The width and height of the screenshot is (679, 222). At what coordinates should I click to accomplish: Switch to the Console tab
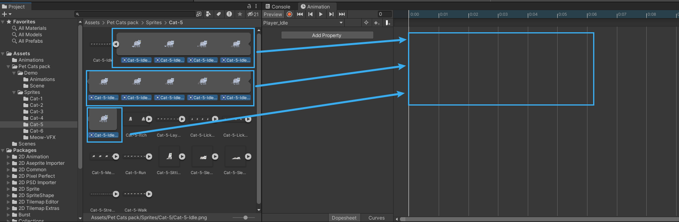(x=278, y=6)
